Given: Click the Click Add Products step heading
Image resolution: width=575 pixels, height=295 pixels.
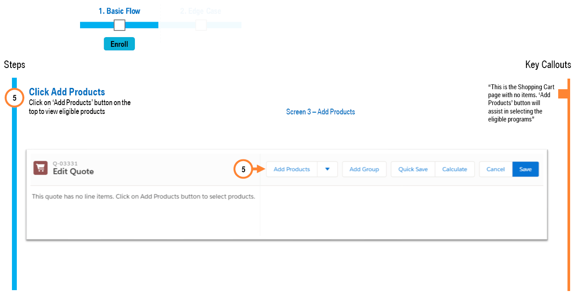Looking at the screenshot, I should (x=67, y=92).
